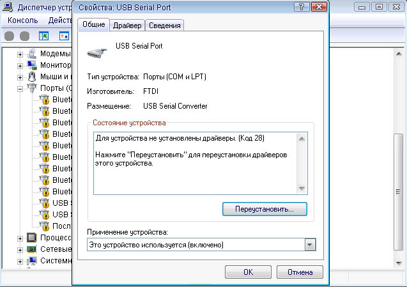The height and width of the screenshot is (287, 407).
Task: Switch to the Драйвер tab
Action: coord(127,26)
